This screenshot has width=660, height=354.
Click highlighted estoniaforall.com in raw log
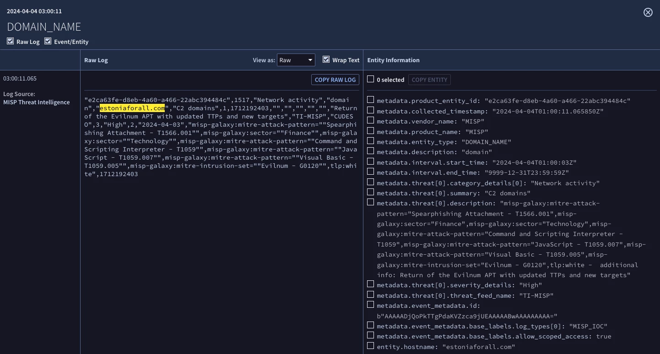pos(132,108)
